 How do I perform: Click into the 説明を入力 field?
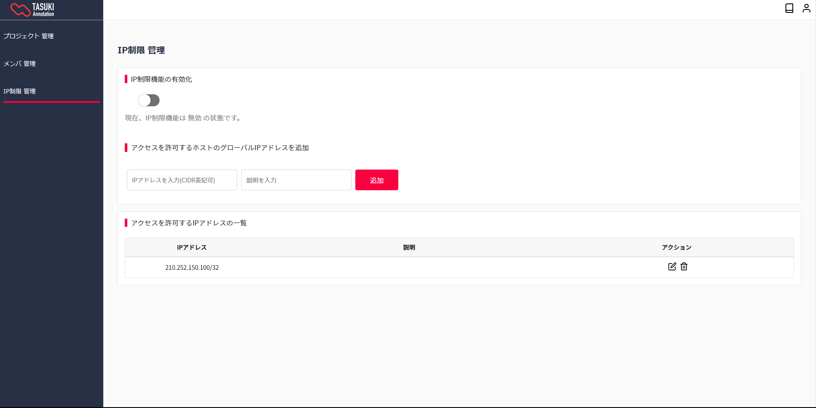(296, 180)
